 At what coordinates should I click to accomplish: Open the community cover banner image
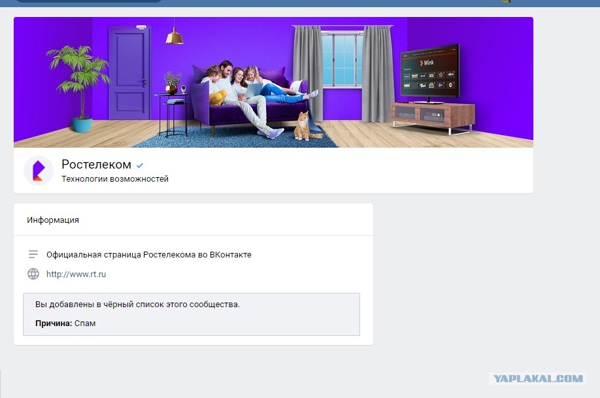(x=273, y=82)
